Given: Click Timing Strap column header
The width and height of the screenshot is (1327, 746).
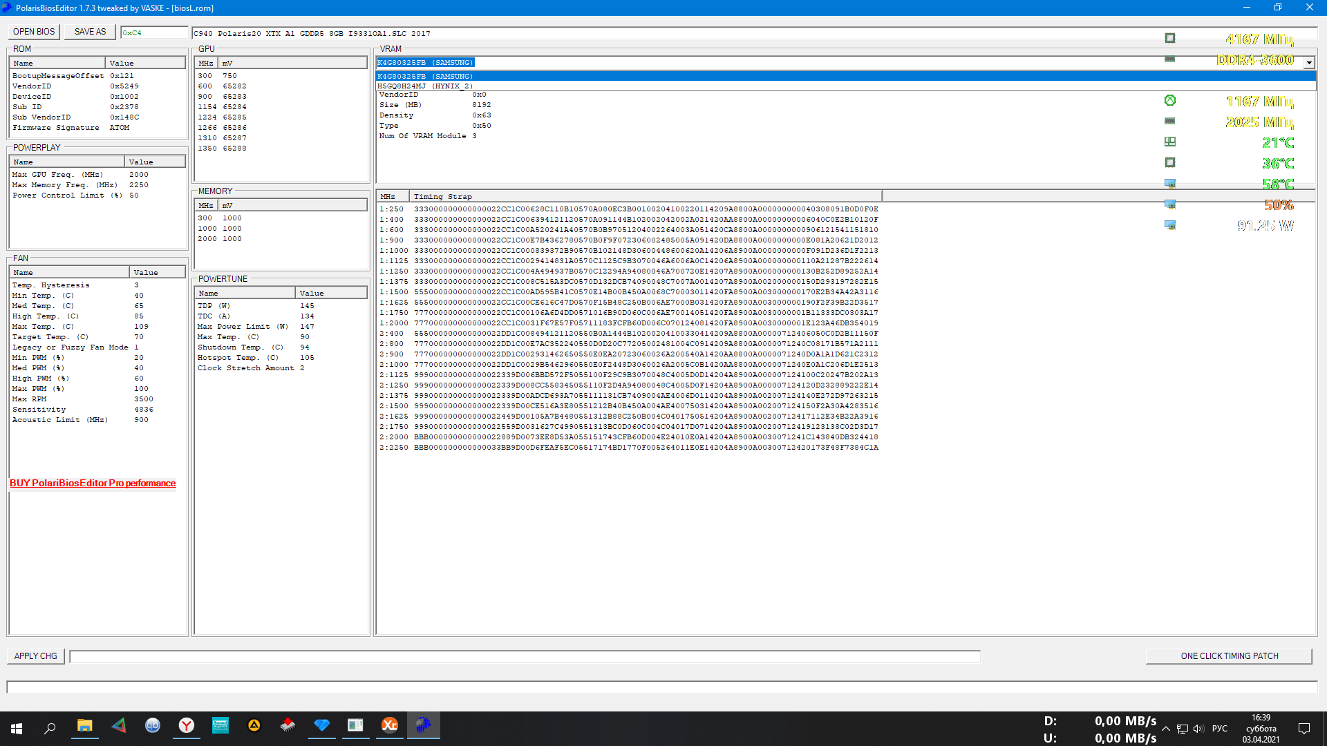Looking at the screenshot, I should click(x=646, y=196).
